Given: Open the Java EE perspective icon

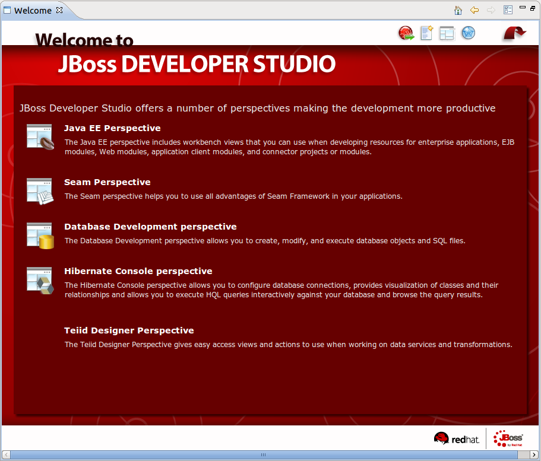Looking at the screenshot, I should pos(40,137).
